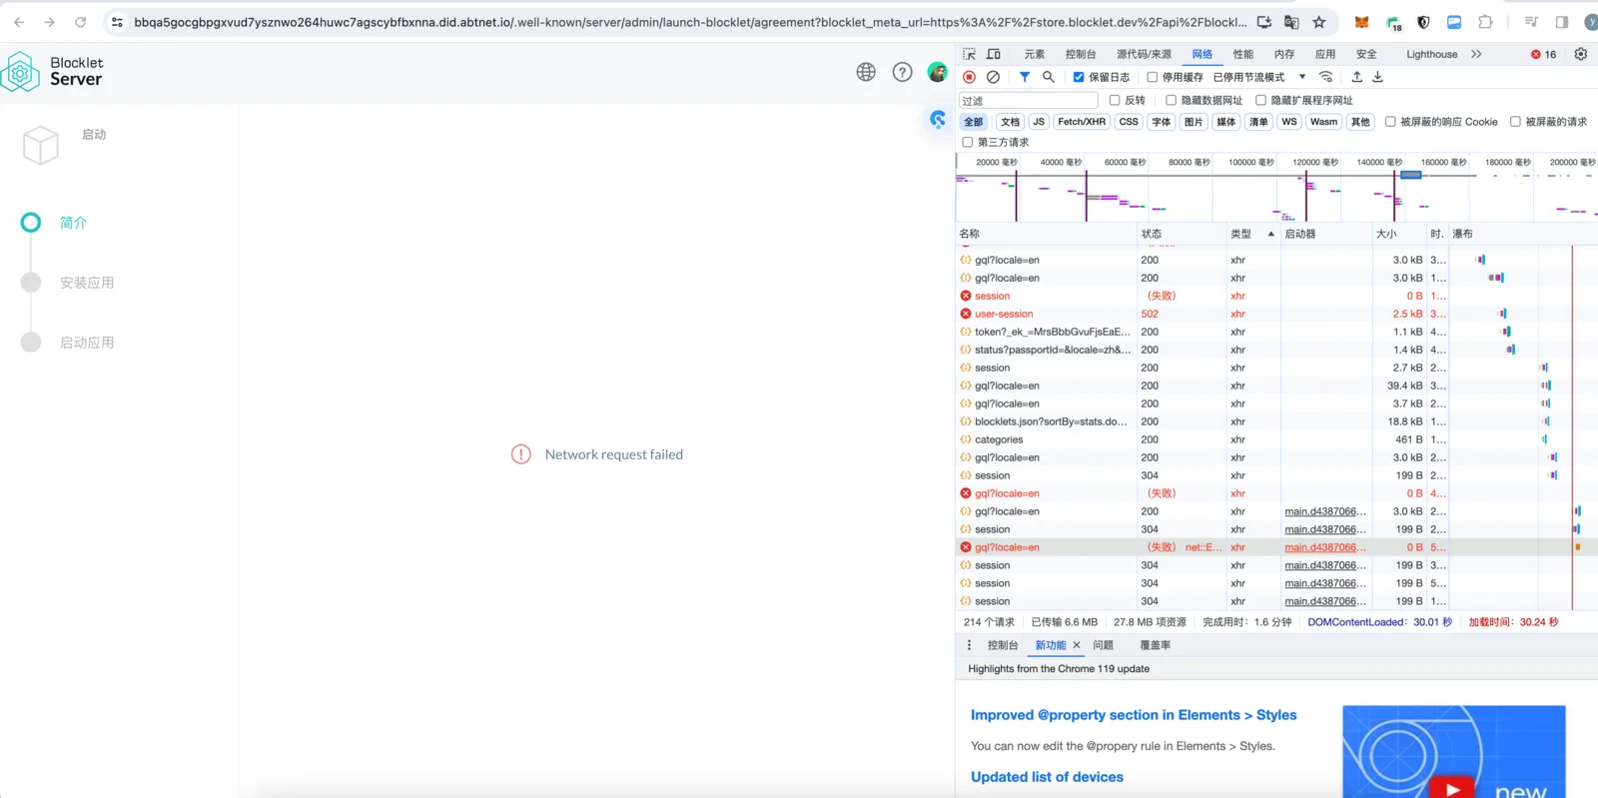Filter requests by WS type
This screenshot has height=798, width=1598.
(1289, 122)
